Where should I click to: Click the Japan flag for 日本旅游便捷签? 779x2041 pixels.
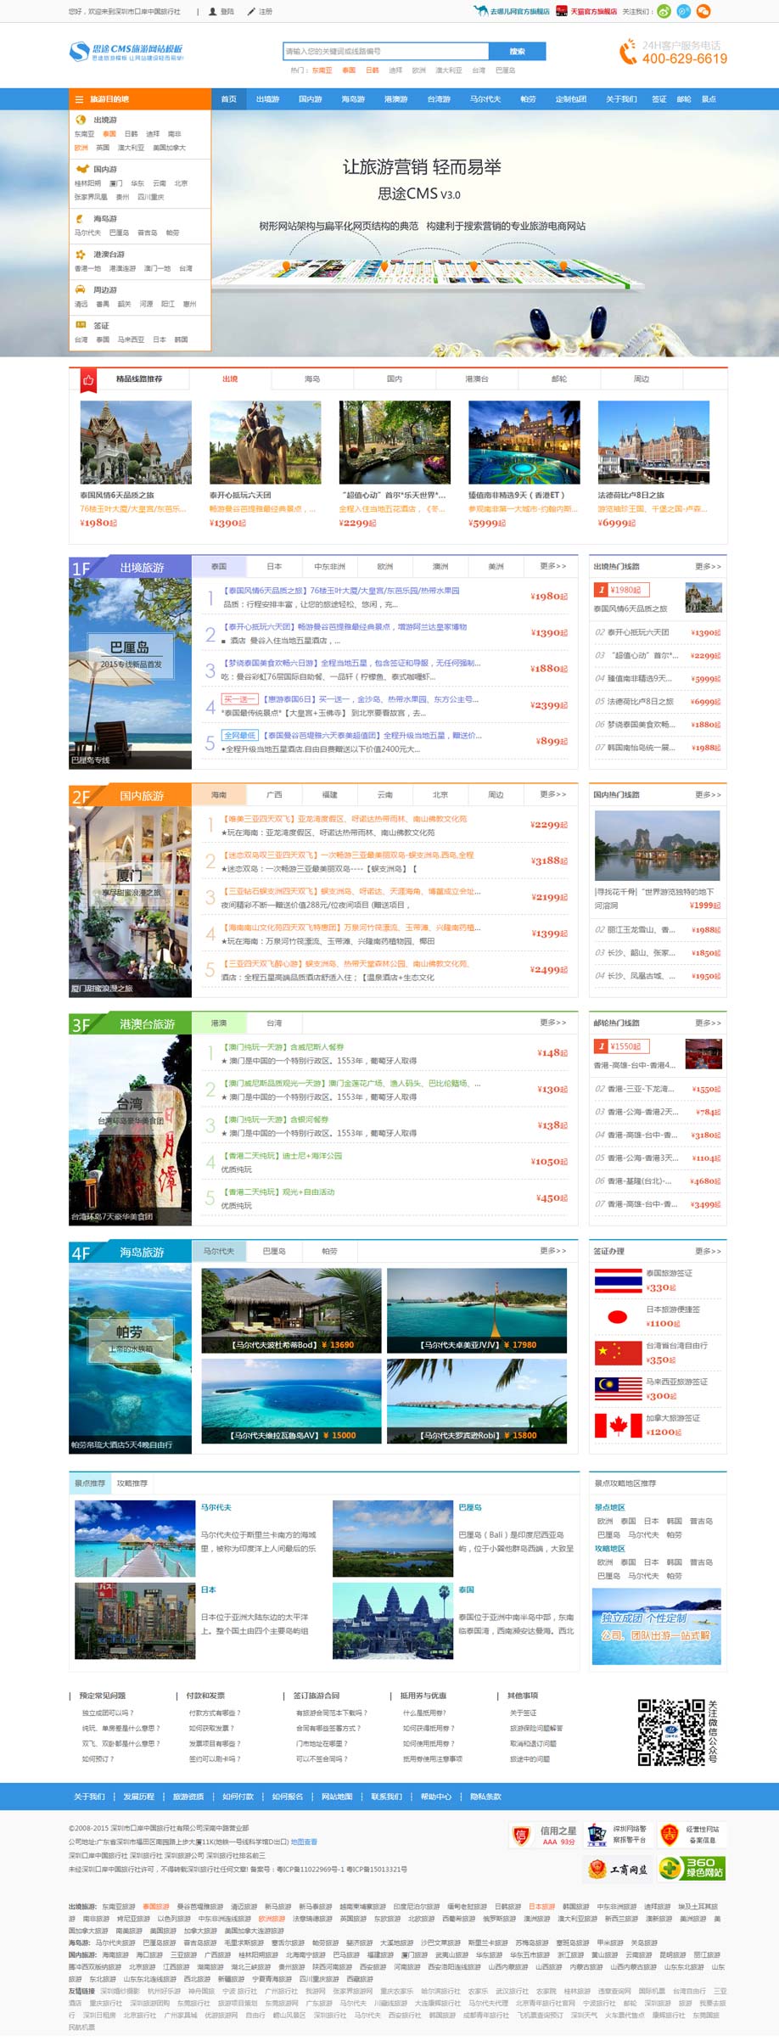pos(618,1316)
